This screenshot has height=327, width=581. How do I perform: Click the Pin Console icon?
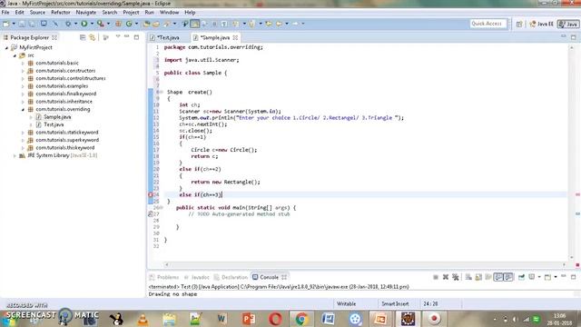pyautogui.click(x=521, y=277)
